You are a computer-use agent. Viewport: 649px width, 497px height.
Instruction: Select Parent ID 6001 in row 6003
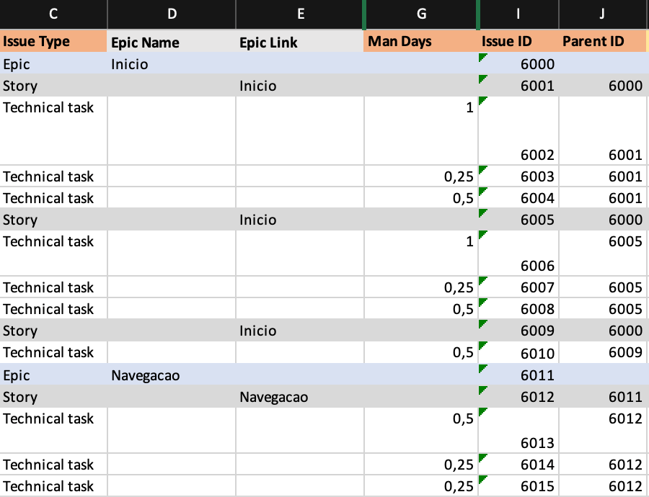pyautogui.click(x=602, y=176)
